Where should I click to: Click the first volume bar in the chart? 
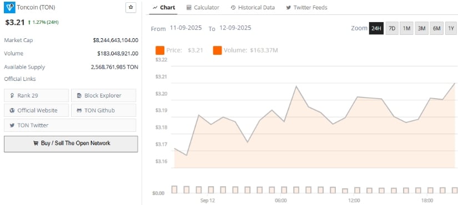point(174,189)
